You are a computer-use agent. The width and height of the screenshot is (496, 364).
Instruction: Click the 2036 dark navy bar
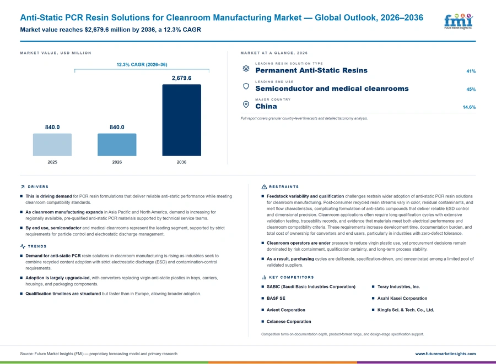tap(181, 120)
